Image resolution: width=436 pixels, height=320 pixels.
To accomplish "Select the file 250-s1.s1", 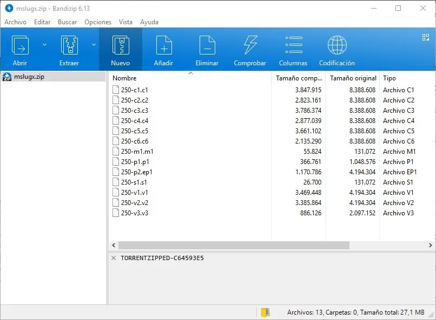I will pos(134,182).
